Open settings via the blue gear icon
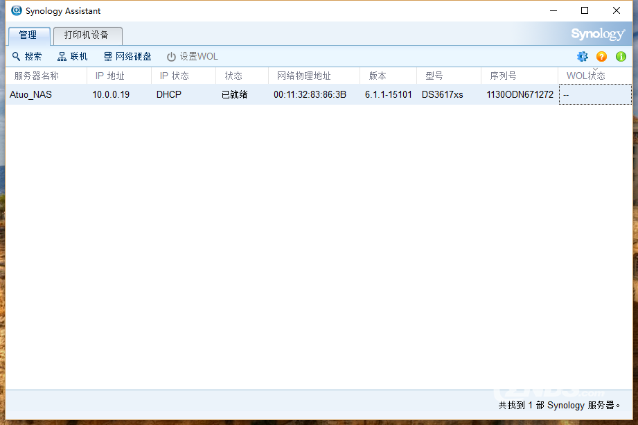 pos(583,57)
